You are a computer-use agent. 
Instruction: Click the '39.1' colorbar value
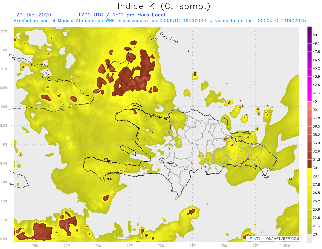tap(316, 110)
